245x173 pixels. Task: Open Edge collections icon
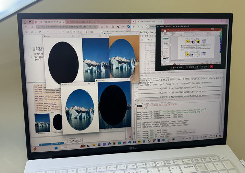(113, 27)
